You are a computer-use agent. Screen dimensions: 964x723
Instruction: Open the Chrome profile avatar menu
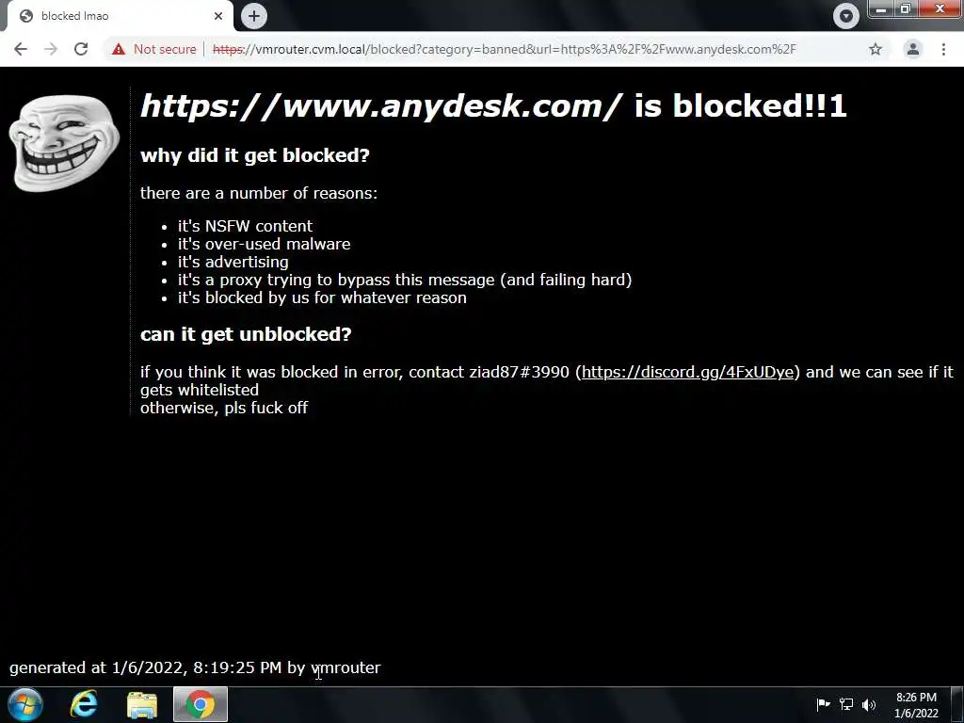pos(913,49)
